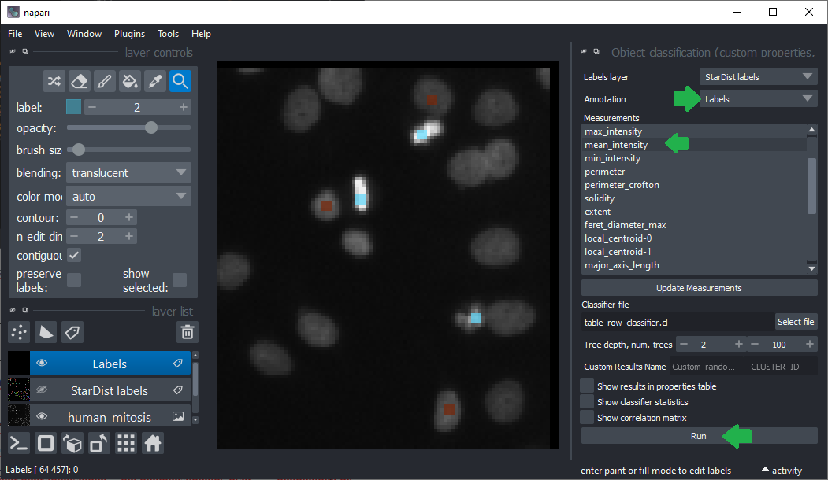Select the fill bucket tool
Viewport: 828px width, 480px height.
click(130, 81)
